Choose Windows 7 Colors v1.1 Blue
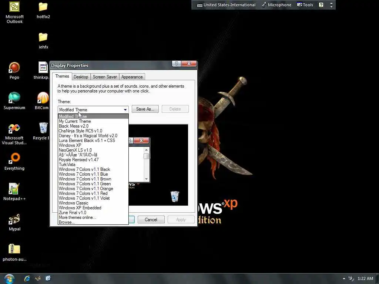The image size is (379, 284). pos(93,174)
